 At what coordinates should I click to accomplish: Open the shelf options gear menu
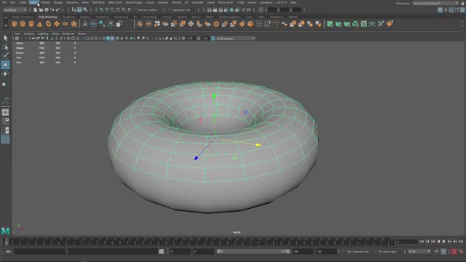coord(6,26)
